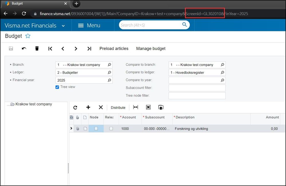Viewport: 286px width, 186px height.
Task: Go back in the browser
Action: 6,13
